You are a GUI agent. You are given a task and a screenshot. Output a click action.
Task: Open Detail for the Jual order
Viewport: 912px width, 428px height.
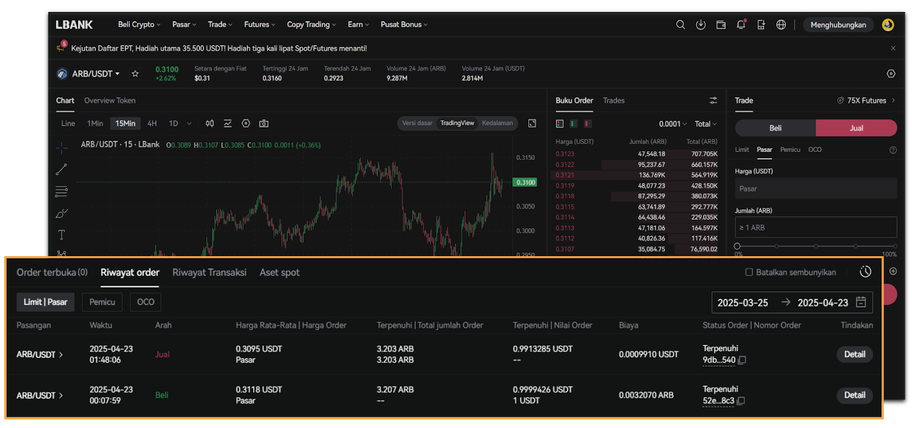tap(854, 354)
